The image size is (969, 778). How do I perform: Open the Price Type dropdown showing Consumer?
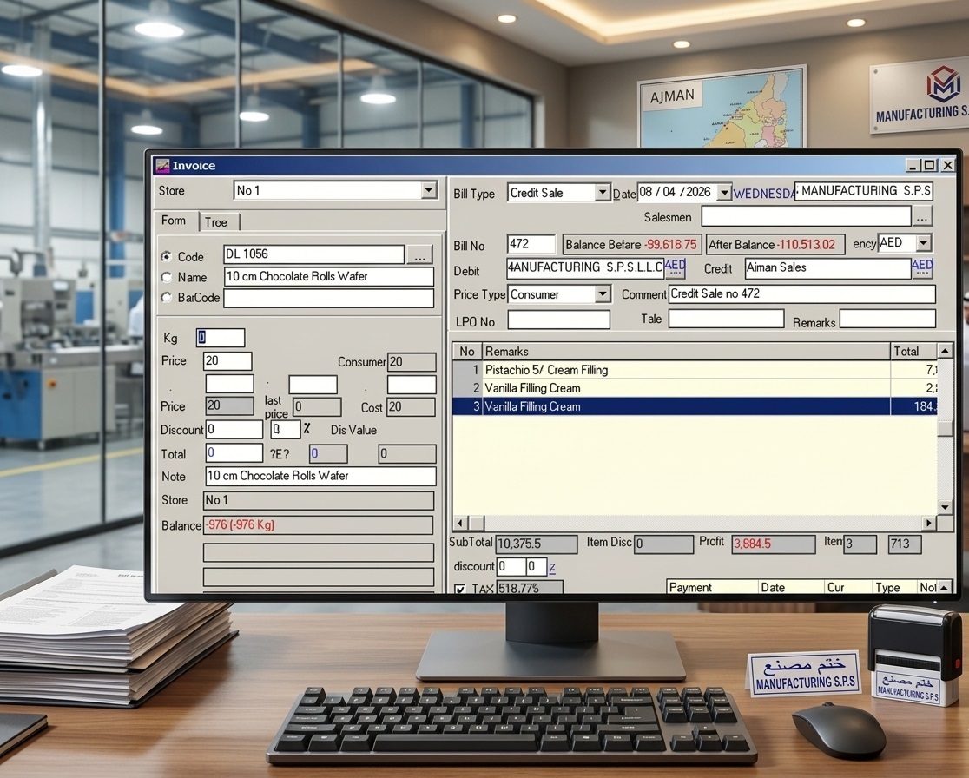[603, 294]
